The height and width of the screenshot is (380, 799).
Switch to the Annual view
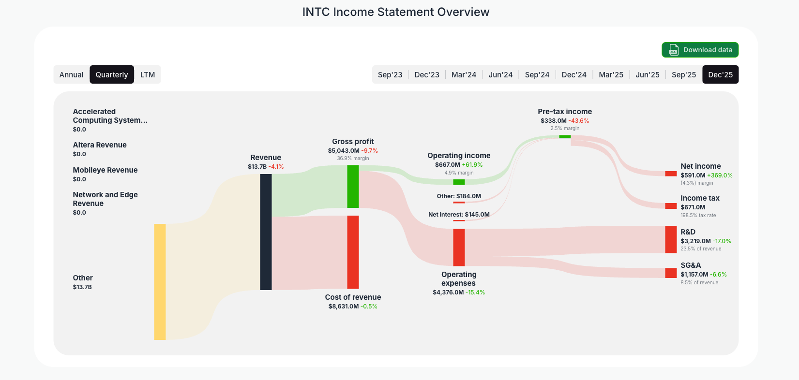click(71, 74)
